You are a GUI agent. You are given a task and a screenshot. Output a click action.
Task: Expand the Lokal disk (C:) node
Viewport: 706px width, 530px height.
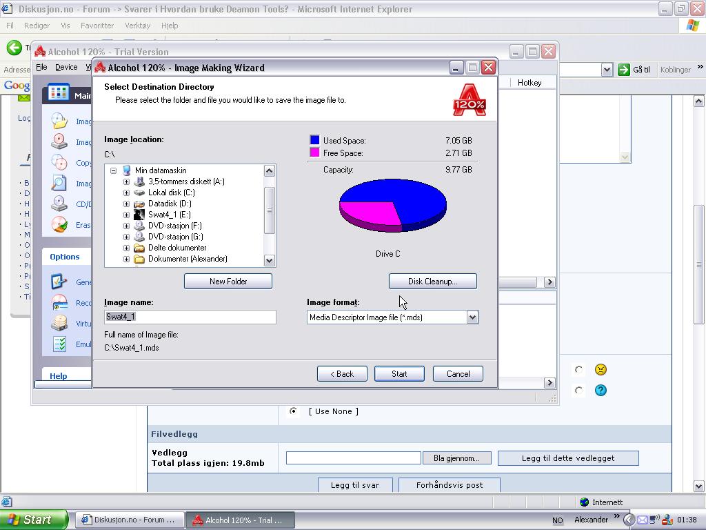(x=127, y=193)
